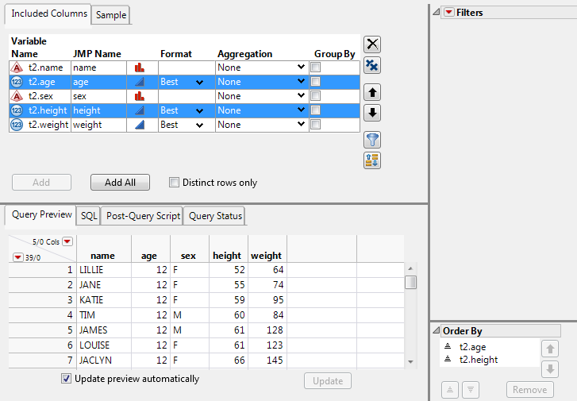The image size is (577, 401).
Task: Check the Distinct rows only checkbox
Action: [x=175, y=183]
